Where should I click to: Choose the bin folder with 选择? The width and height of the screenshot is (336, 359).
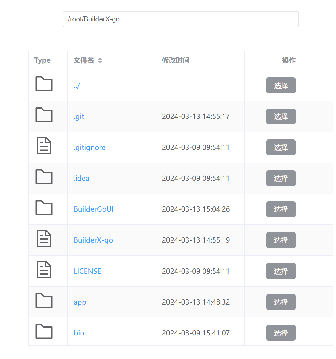coord(281,333)
